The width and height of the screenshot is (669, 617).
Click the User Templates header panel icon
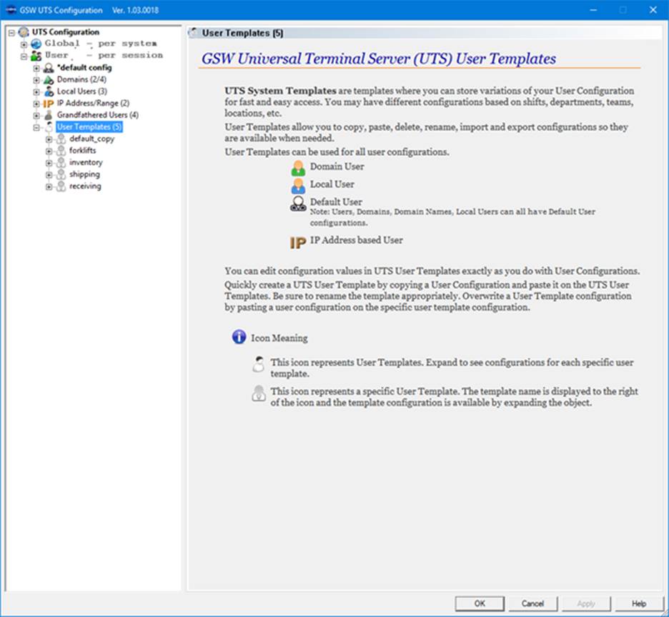click(x=194, y=33)
